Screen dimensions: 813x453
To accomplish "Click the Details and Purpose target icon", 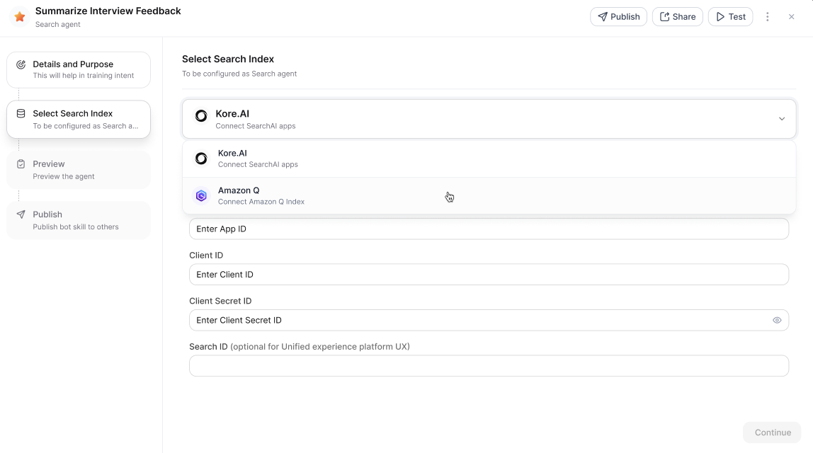I will point(21,65).
